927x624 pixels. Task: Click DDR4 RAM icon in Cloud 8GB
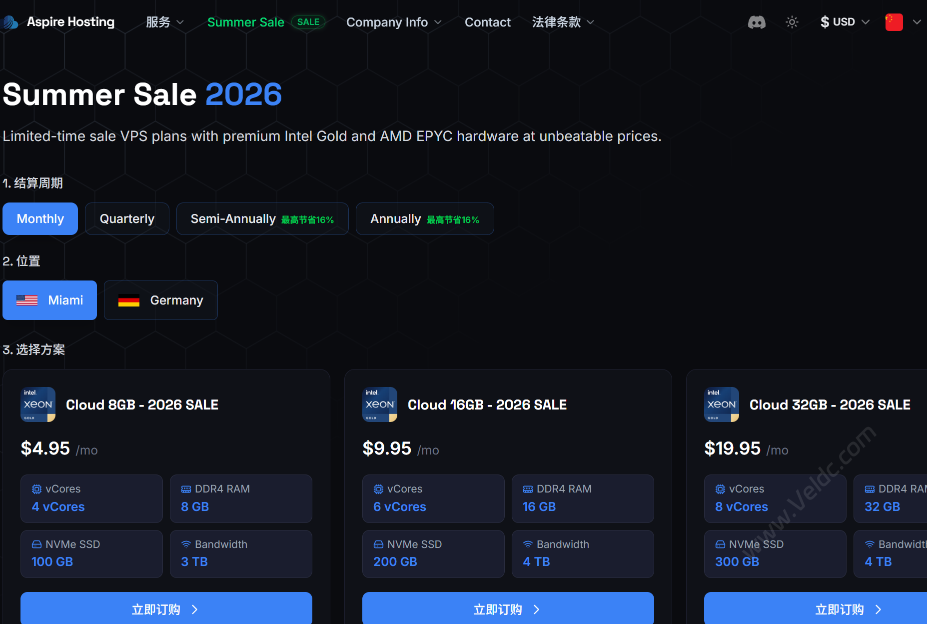tap(186, 489)
